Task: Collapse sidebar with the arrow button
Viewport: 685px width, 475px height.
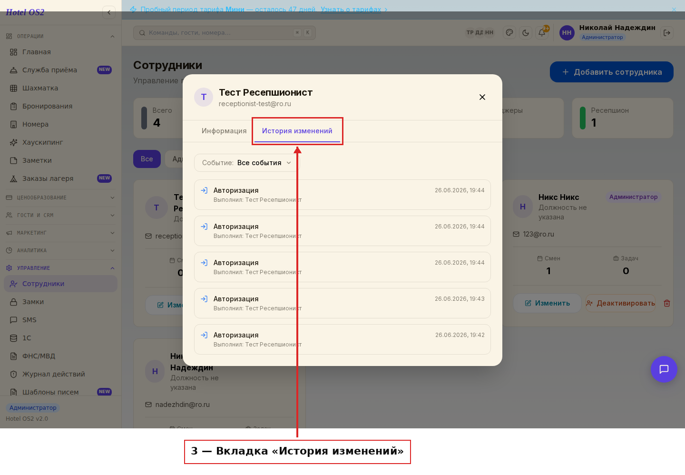Action: pos(109,12)
